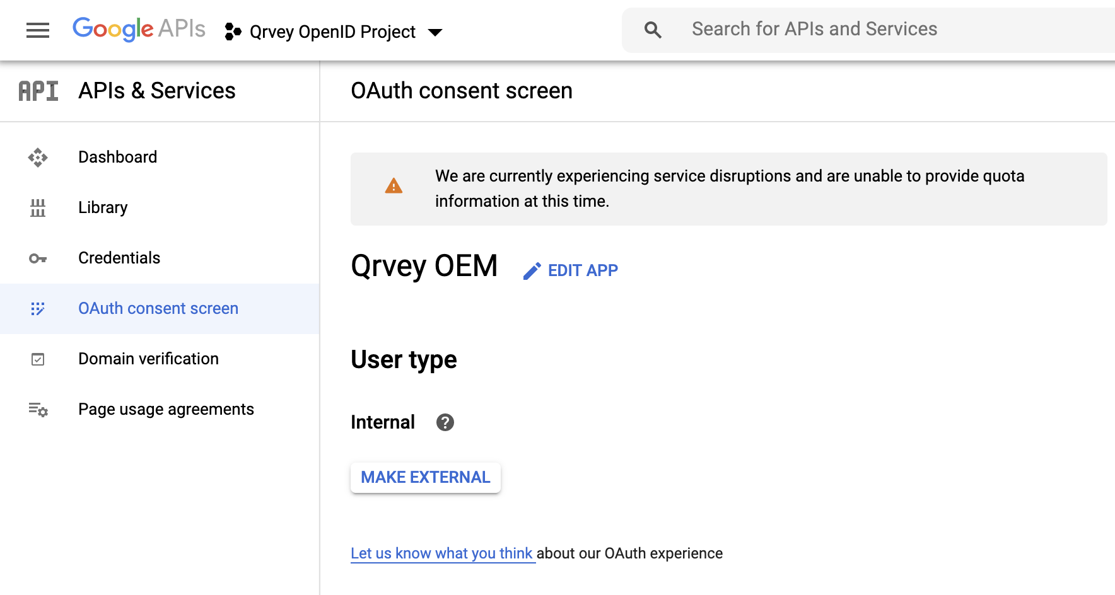Click the MAKE EXTERNAL button
Screen dimensions: 1115x595
(426, 477)
